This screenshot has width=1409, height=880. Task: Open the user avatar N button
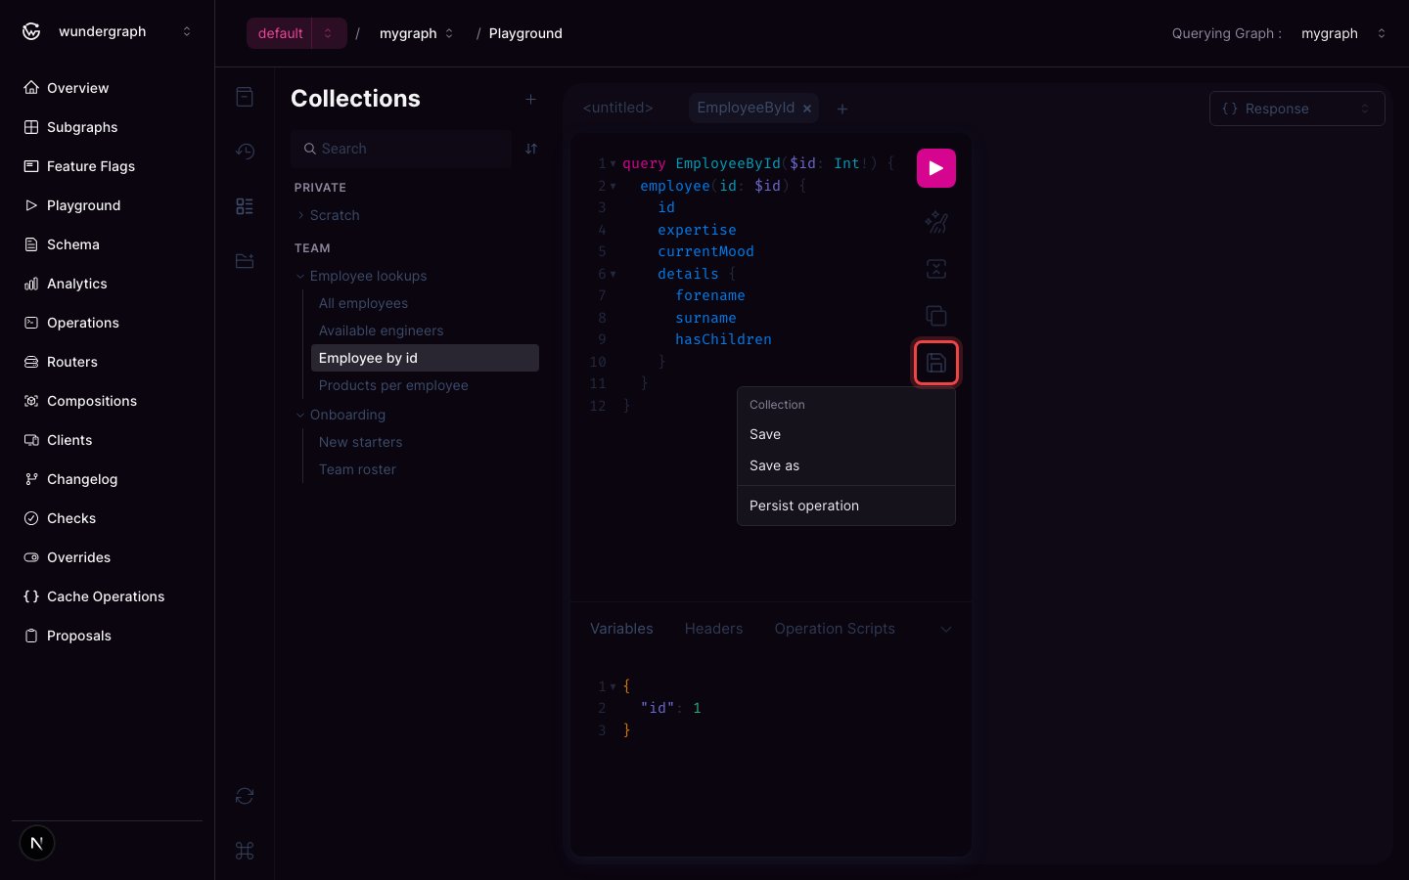(x=37, y=843)
